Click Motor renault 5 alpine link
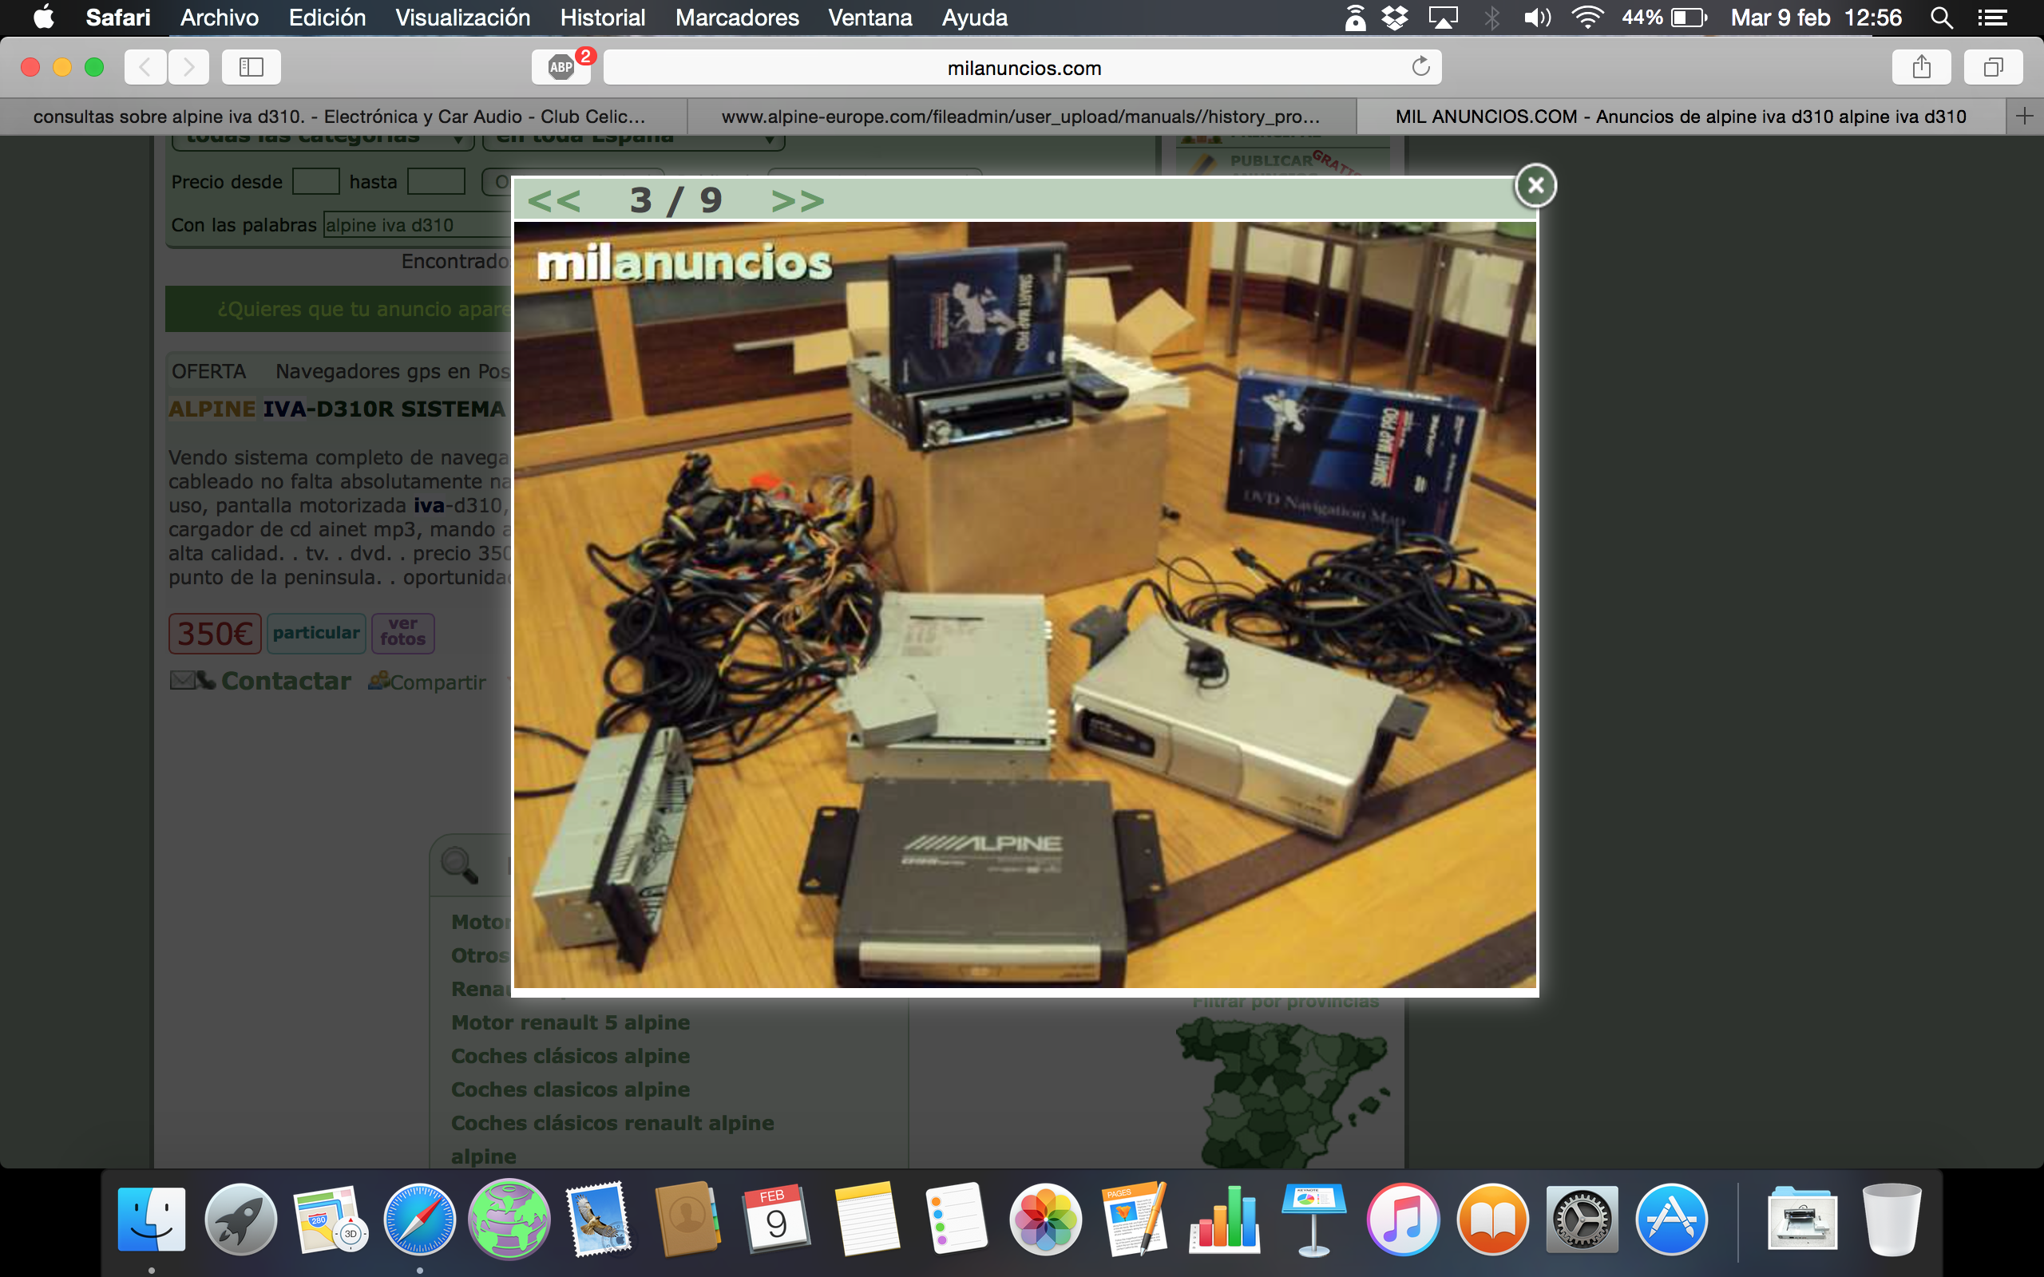2044x1277 pixels. (x=570, y=1022)
